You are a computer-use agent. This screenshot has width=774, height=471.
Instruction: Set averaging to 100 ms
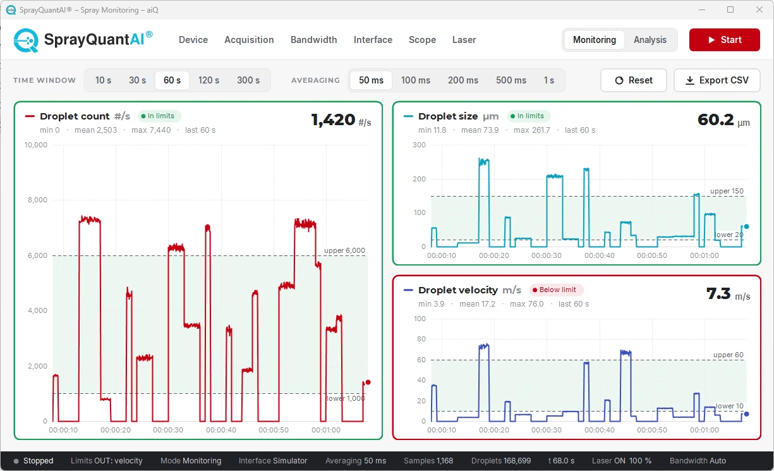416,80
